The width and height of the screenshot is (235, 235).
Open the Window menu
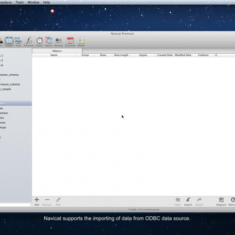point(33,2)
